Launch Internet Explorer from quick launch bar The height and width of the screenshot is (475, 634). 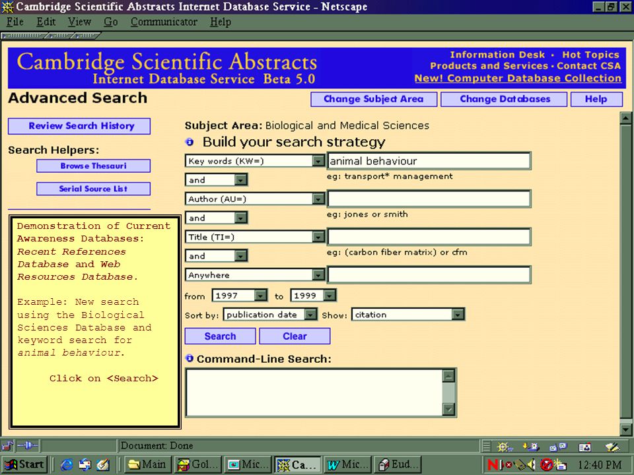click(66, 465)
